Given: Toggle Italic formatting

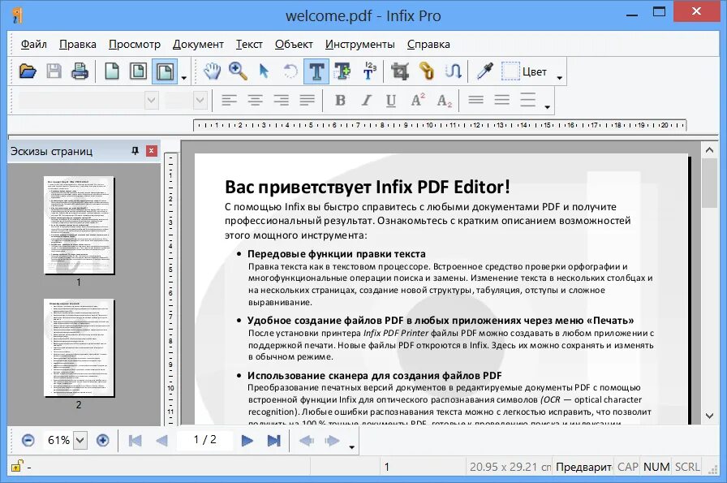Looking at the screenshot, I should 366,100.
